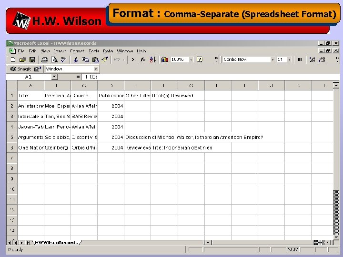
Task: Expand the Undo history dropdown arrow
Action: (124, 59)
